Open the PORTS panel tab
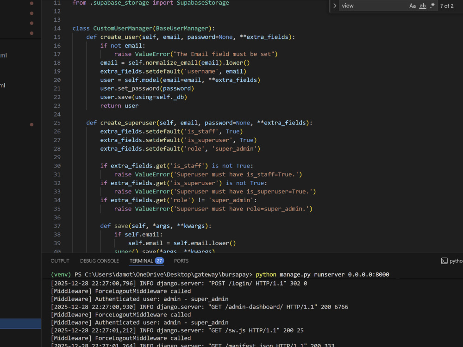Screen dimensions: 463x347 pos(181,261)
